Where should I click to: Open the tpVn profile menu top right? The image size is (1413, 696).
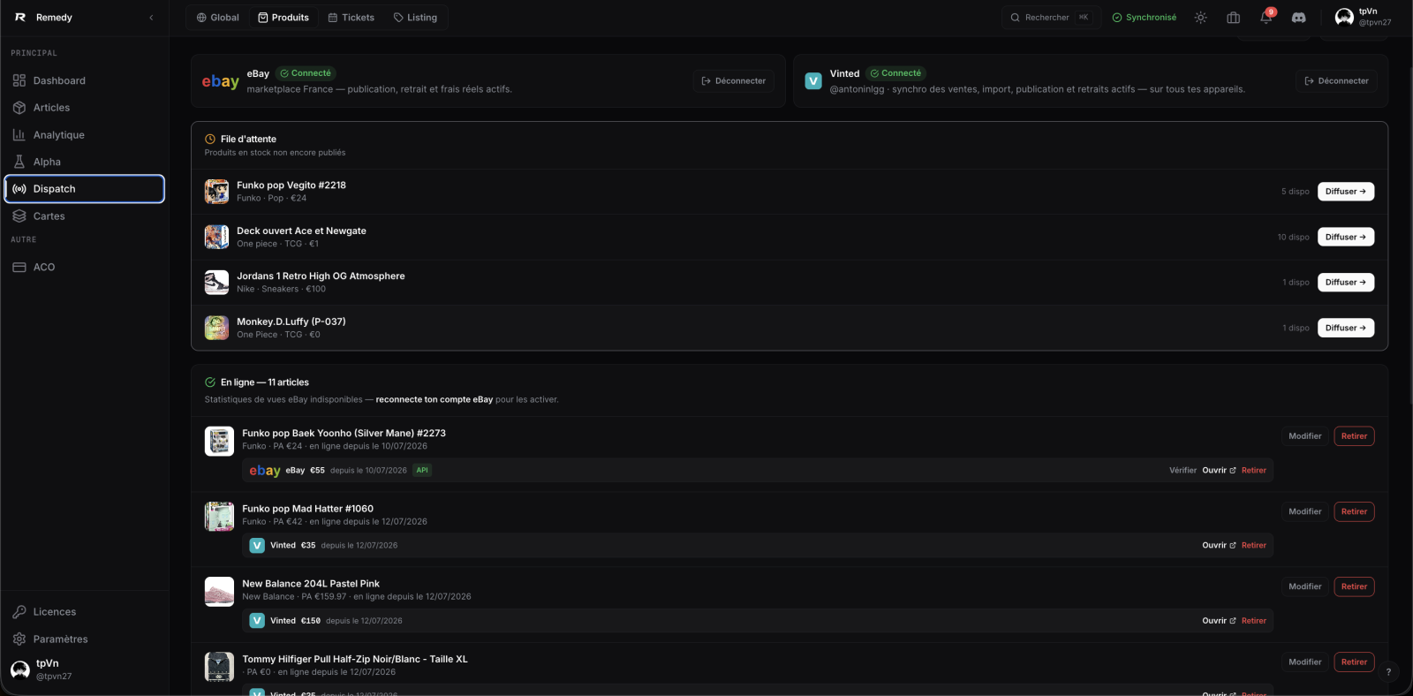[x=1363, y=17]
